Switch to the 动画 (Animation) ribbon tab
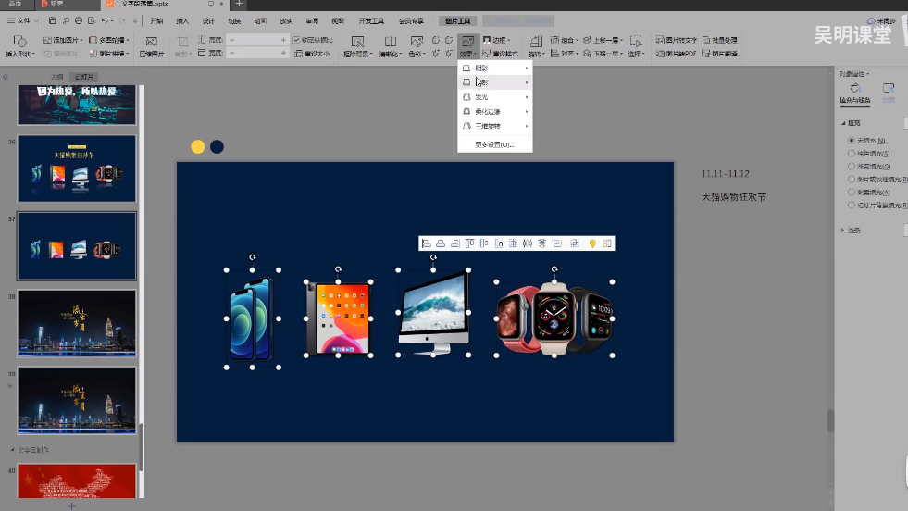The image size is (908, 511). pyautogui.click(x=261, y=21)
